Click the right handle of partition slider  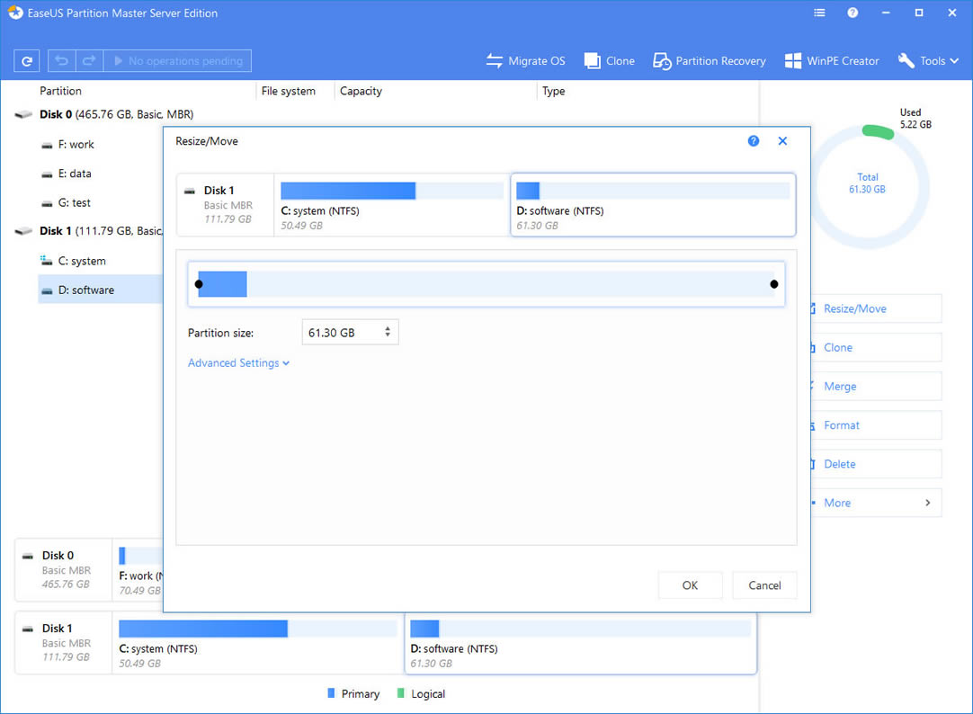pyautogui.click(x=773, y=284)
